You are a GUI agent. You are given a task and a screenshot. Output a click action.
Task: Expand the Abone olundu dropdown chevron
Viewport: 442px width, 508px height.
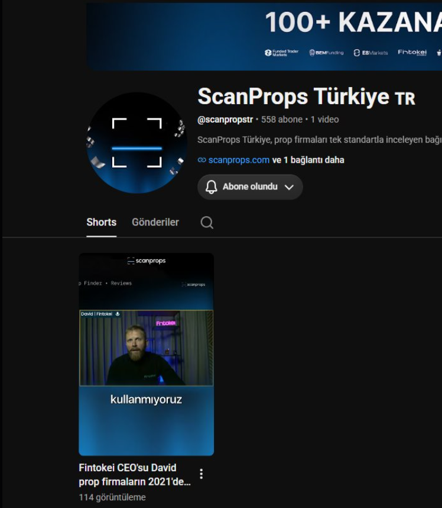coord(289,187)
